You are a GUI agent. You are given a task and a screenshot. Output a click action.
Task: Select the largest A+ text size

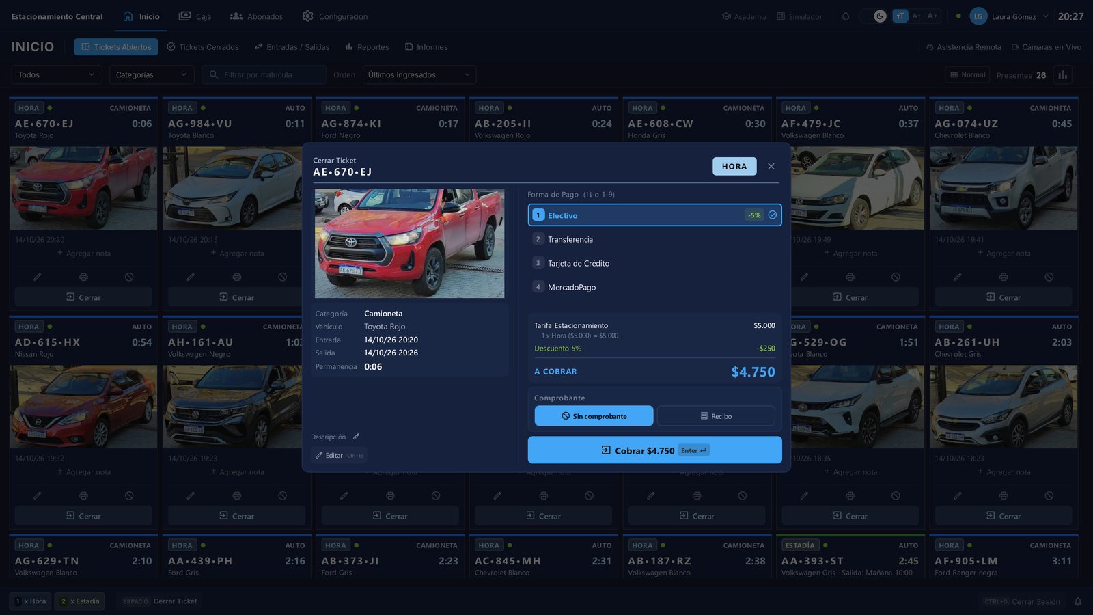coord(932,16)
